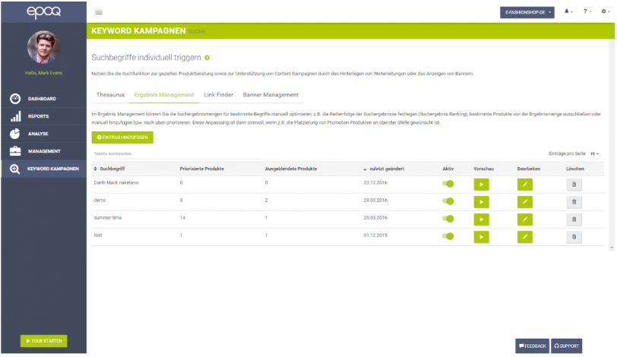Edit the Darth Mack naketano entry

525,185
